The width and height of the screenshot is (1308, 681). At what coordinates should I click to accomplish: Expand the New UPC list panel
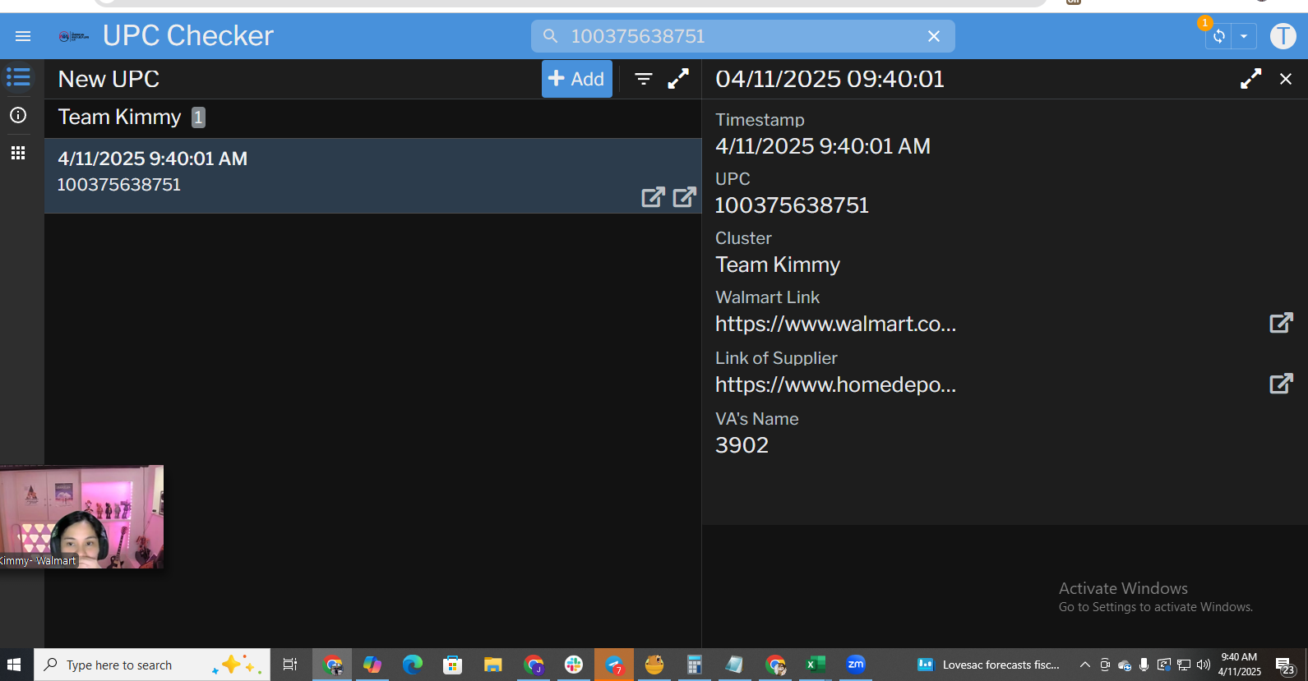pyautogui.click(x=678, y=79)
